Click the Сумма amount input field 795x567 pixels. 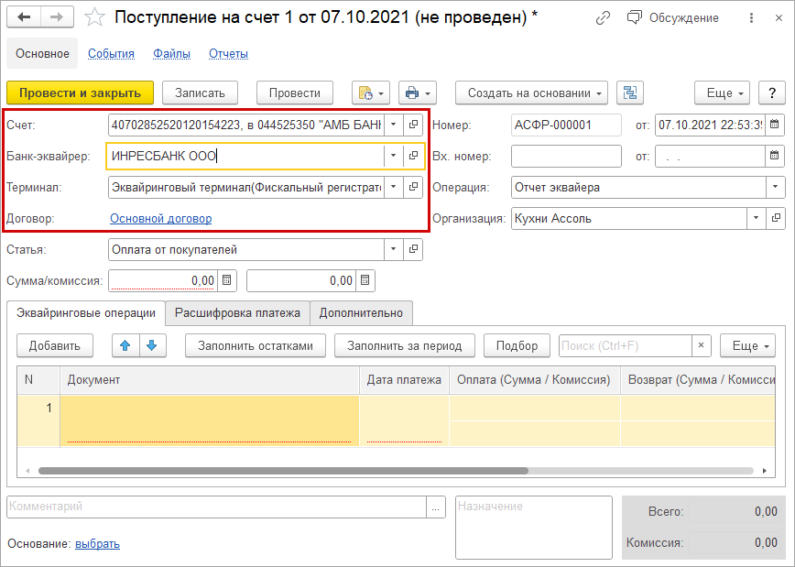tap(163, 280)
